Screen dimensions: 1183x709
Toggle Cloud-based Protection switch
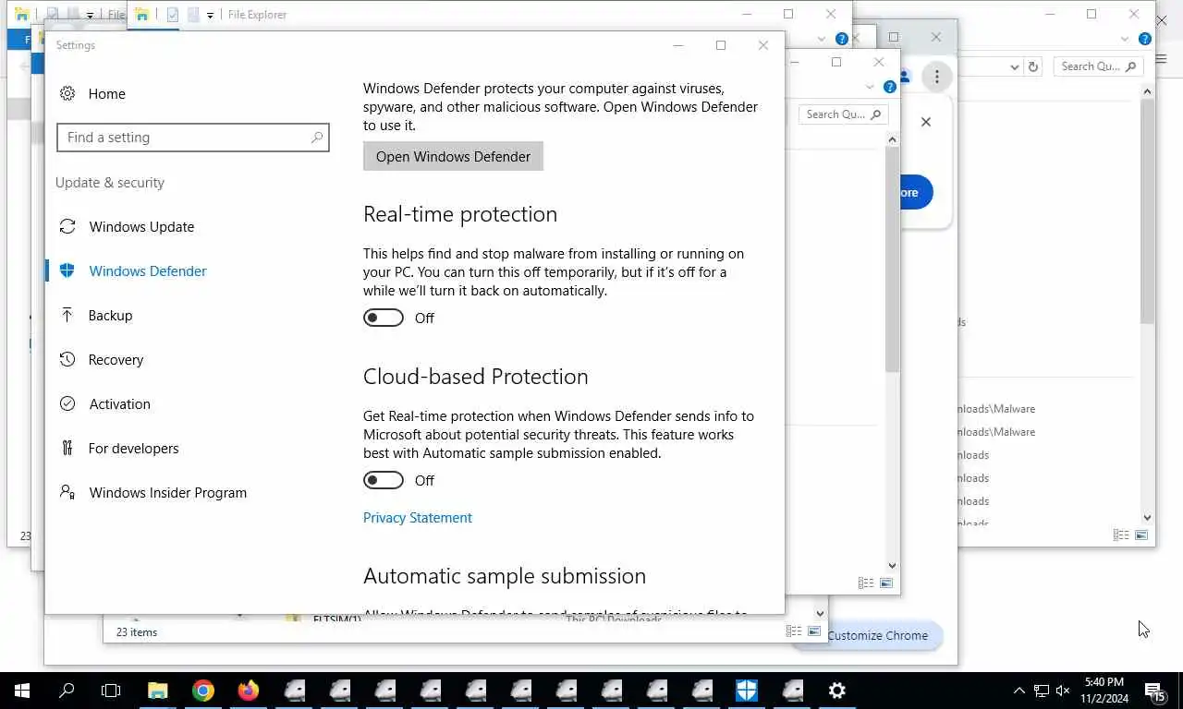point(384,480)
